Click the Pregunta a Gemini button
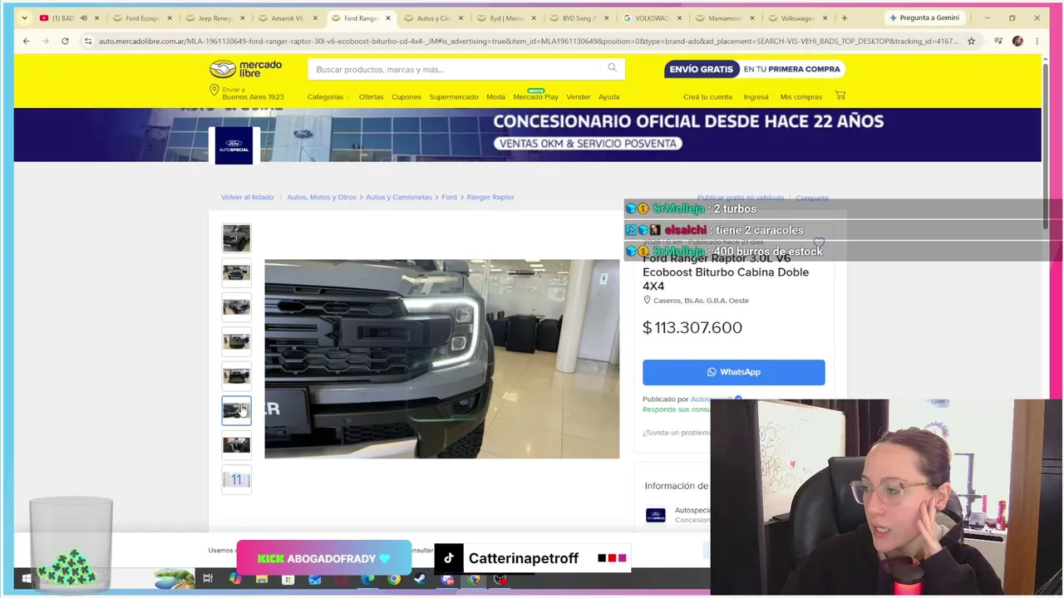 (924, 17)
